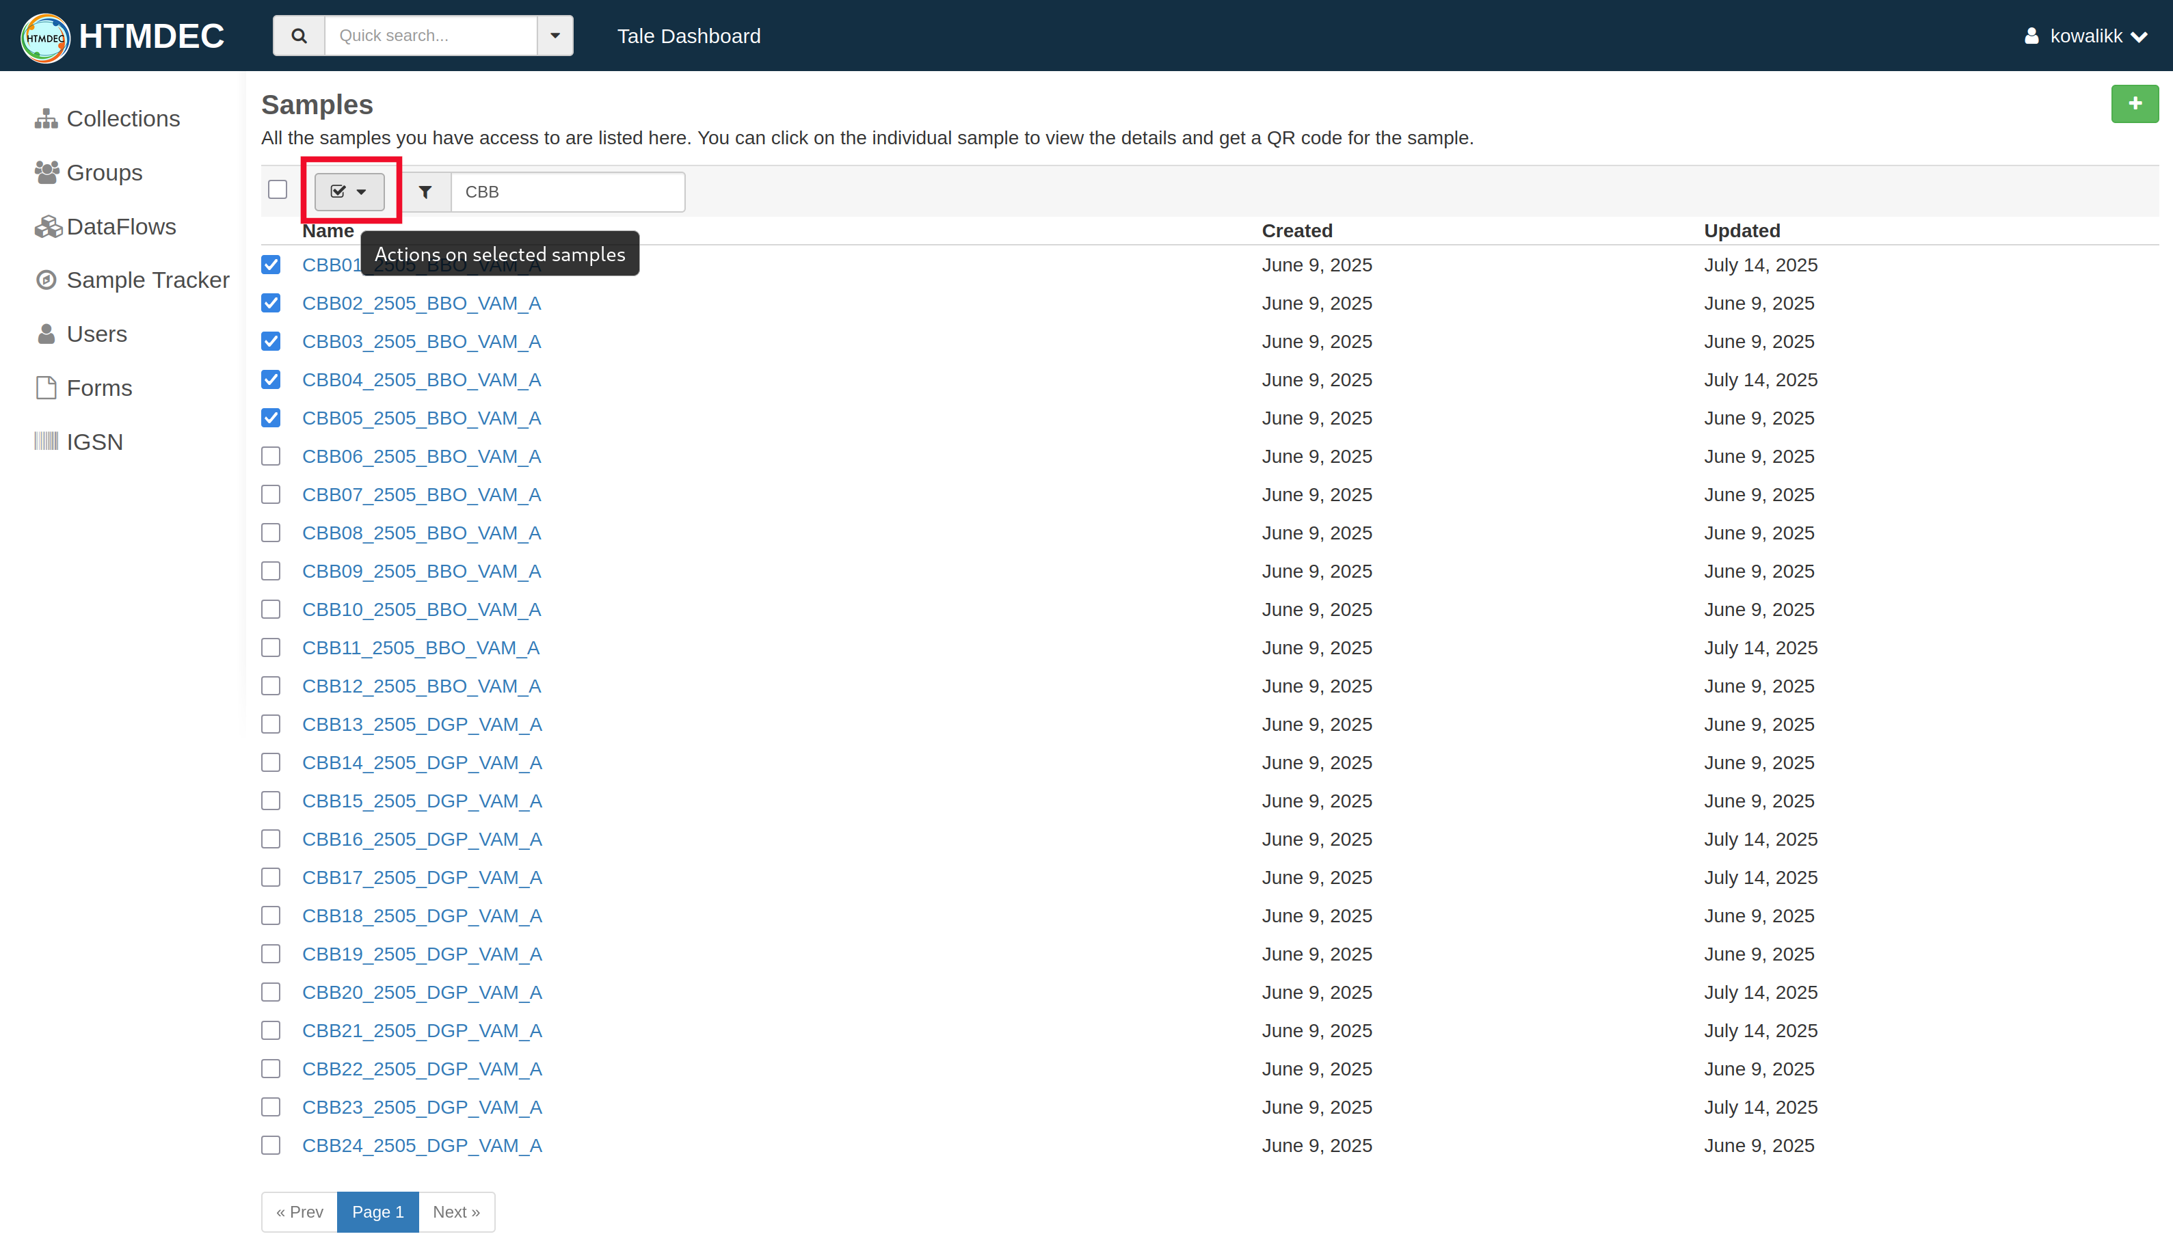This screenshot has height=1245, width=2173.
Task: Go to the next page of samples
Action: 456,1211
